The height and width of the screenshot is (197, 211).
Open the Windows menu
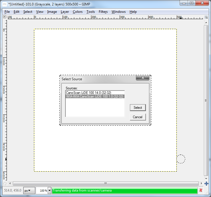118,12
